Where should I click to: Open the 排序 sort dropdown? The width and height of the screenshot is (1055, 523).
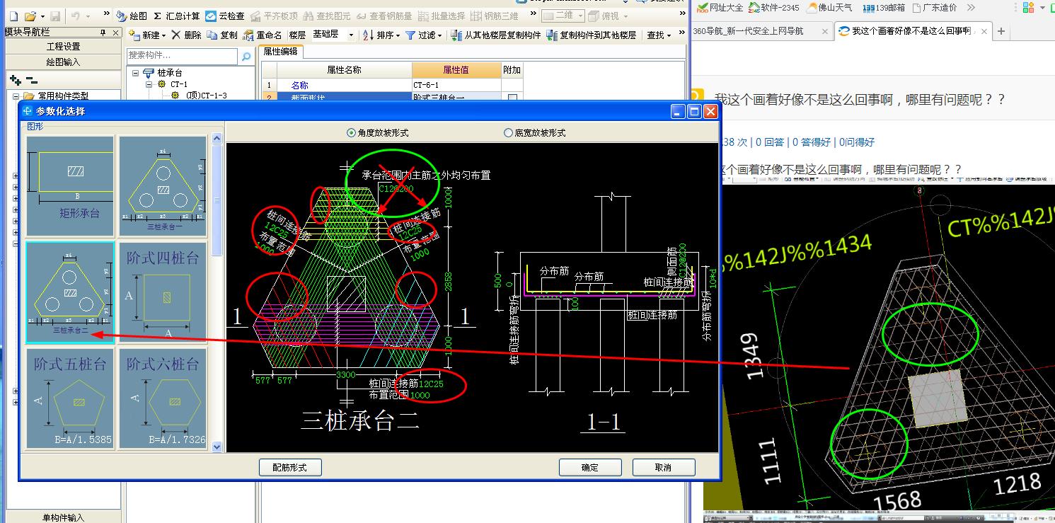[382, 35]
